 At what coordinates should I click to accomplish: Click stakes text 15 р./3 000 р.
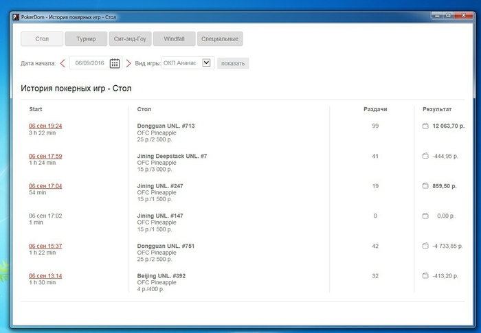point(155,170)
